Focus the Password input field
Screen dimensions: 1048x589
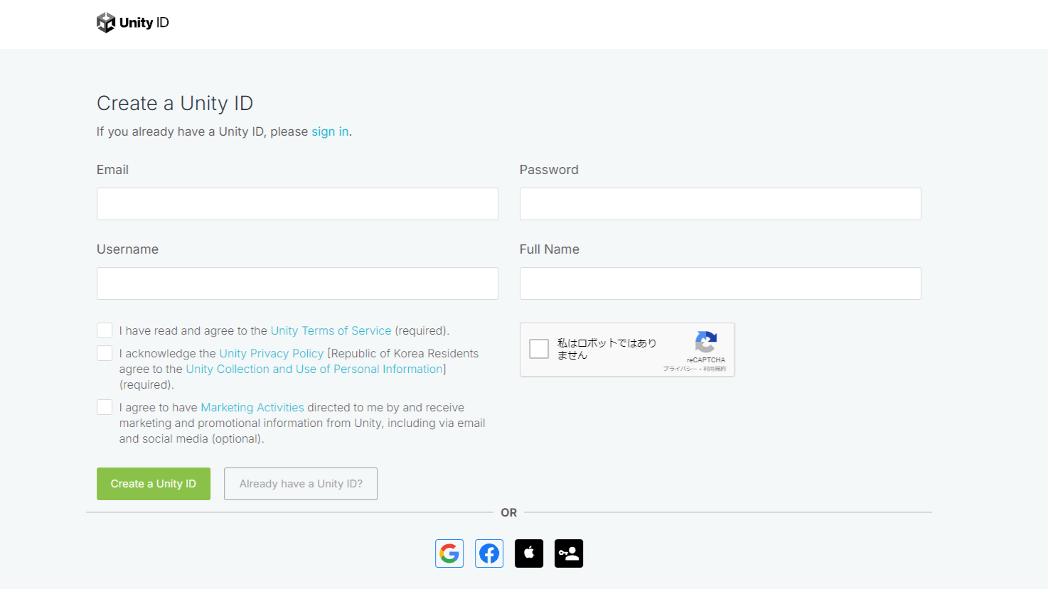pos(720,204)
